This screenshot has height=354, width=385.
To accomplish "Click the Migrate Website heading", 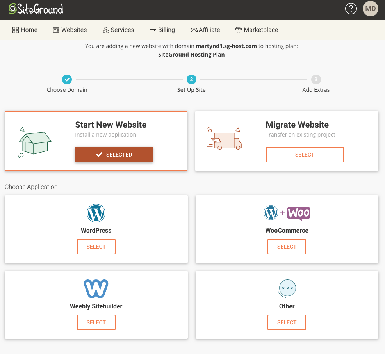I will (297, 125).
